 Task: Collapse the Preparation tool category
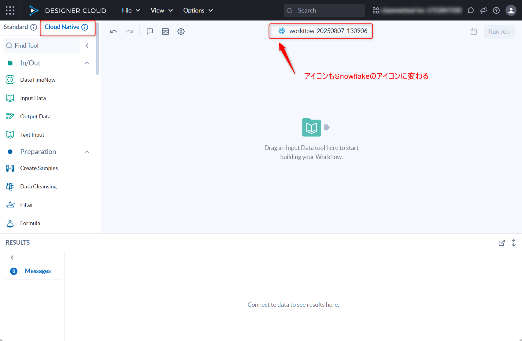coord(87,152)
